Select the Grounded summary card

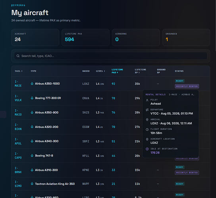pos(186,37)
